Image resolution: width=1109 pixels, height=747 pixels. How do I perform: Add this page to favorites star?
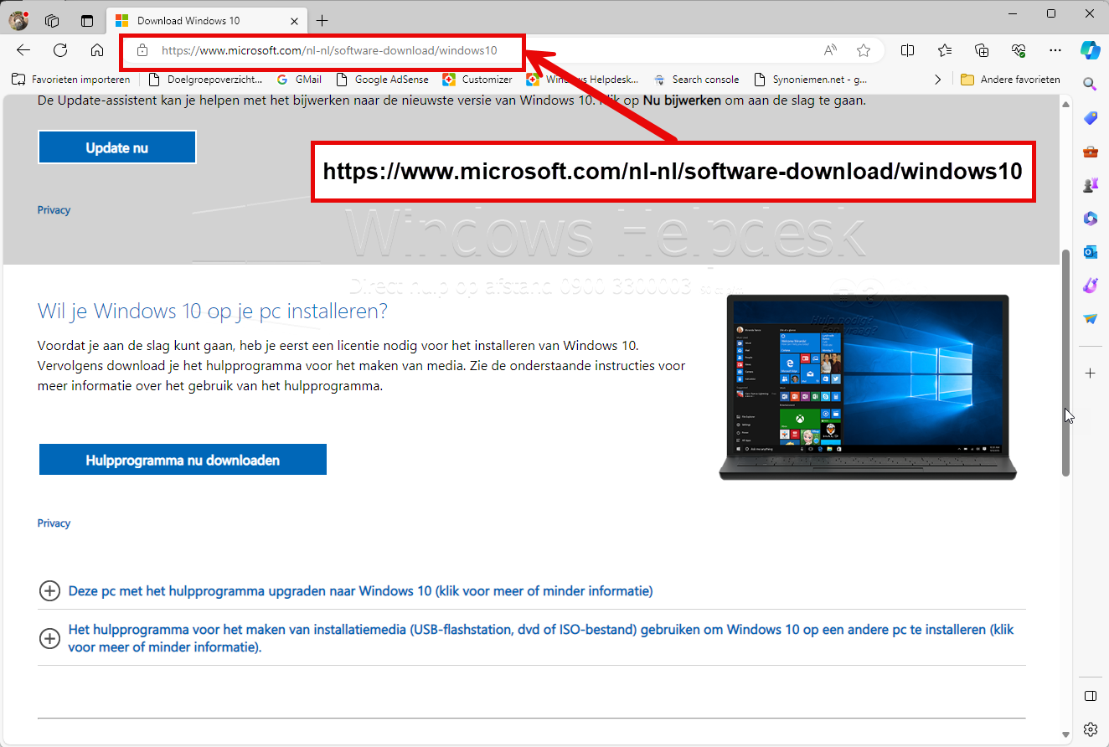[864, 50]
